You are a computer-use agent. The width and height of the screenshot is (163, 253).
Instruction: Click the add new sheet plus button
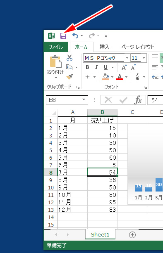pyautogui.click(x=132, y=235)
